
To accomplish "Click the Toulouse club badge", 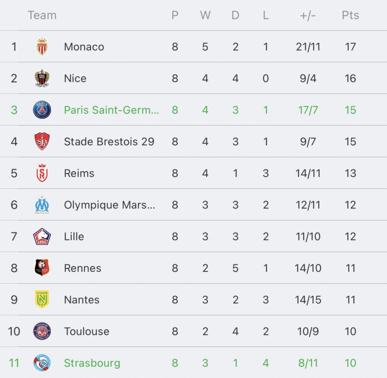I will coord(42,331).
